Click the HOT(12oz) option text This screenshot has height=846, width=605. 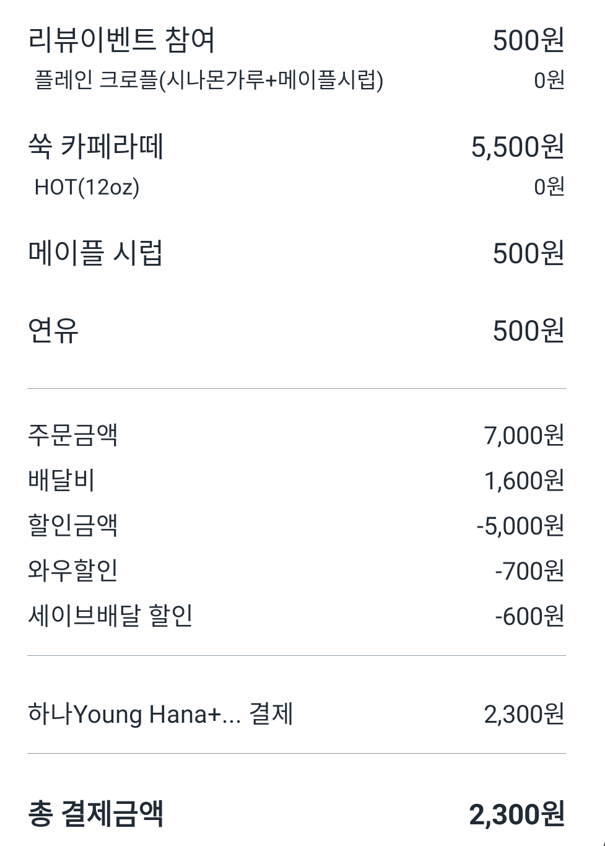[x=87, y=187]
